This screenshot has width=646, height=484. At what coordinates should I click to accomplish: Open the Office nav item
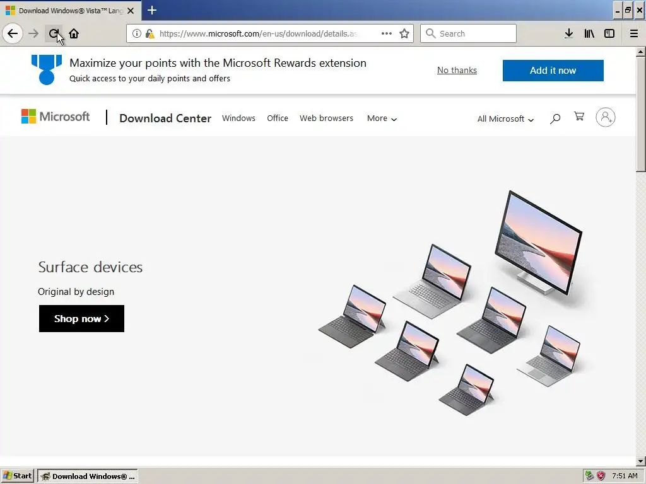(278, 118)
